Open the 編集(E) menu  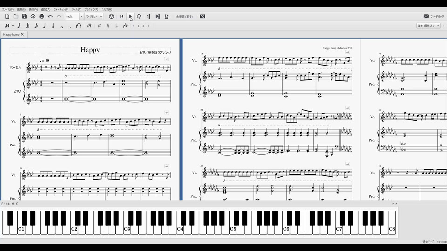21,9
